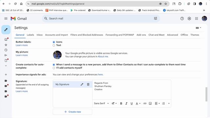Image resolution: width=210 pixels, height=118 pixels.
Task: Open the Advanced tab
Action: coord(173,35)
